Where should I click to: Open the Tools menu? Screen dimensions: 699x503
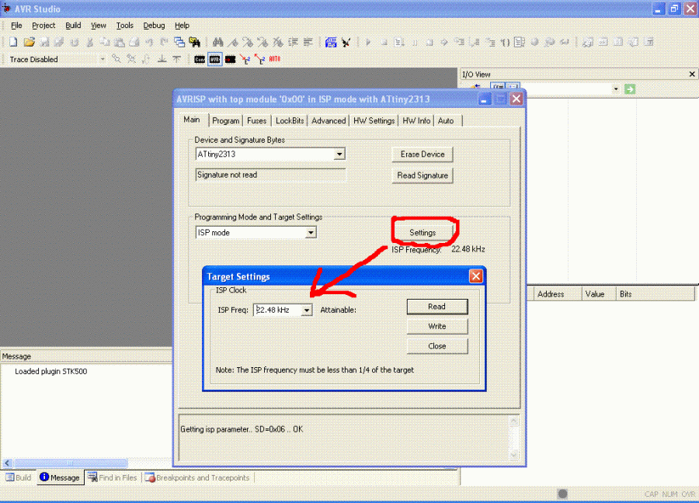[125, 26]
